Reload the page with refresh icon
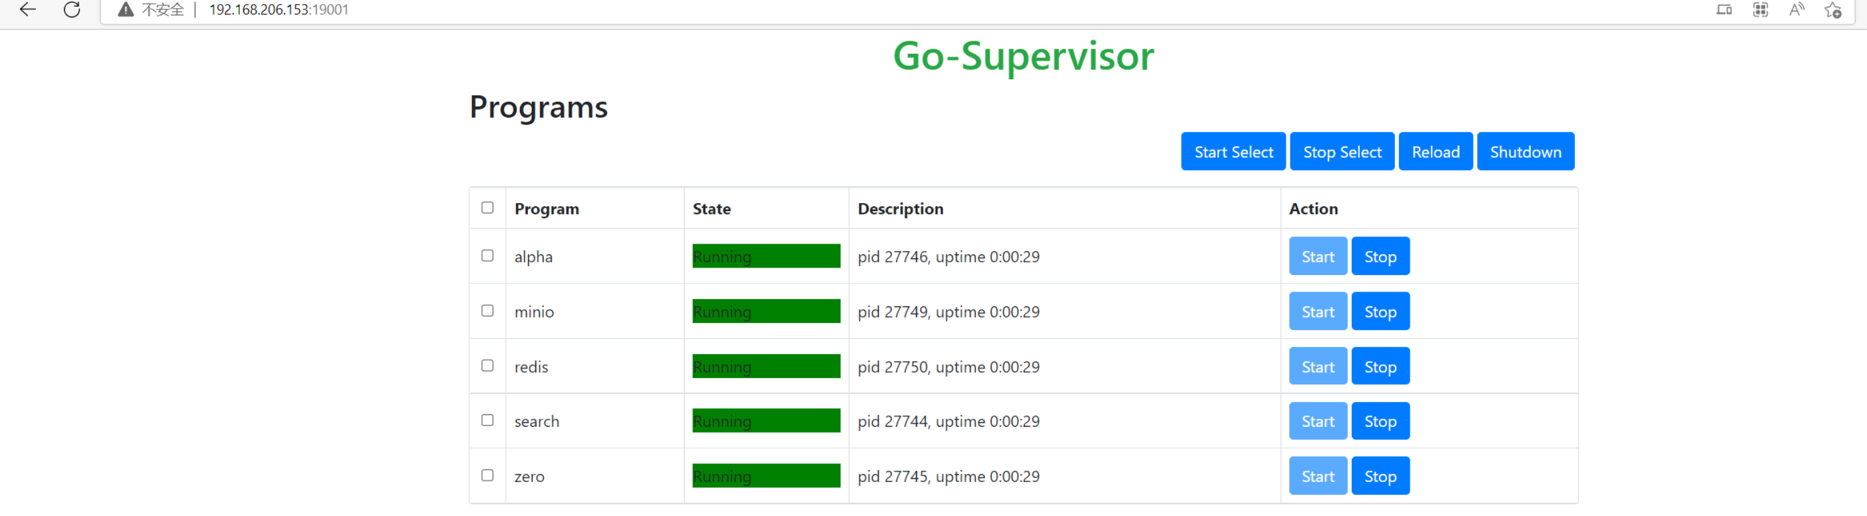 pos(72,9)
